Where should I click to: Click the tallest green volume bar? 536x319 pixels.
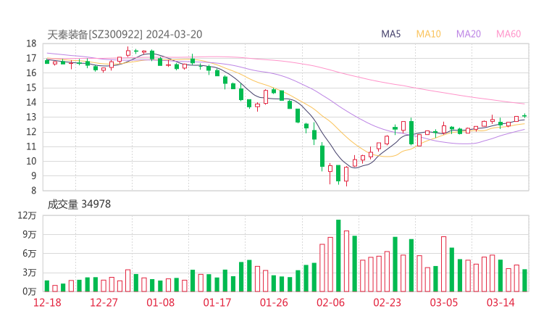coord(338,256)
